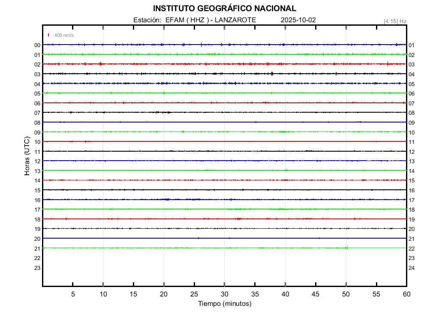This screenshot has height=329, width=439.
Task: Click the red 400 nm/s scale bar
Action: [48, 35]
